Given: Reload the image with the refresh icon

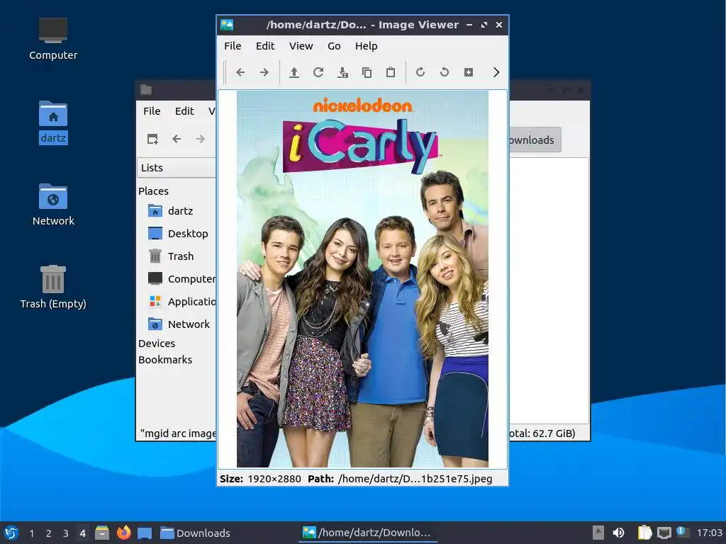Looking at the screenshot, I should [318, 72].
